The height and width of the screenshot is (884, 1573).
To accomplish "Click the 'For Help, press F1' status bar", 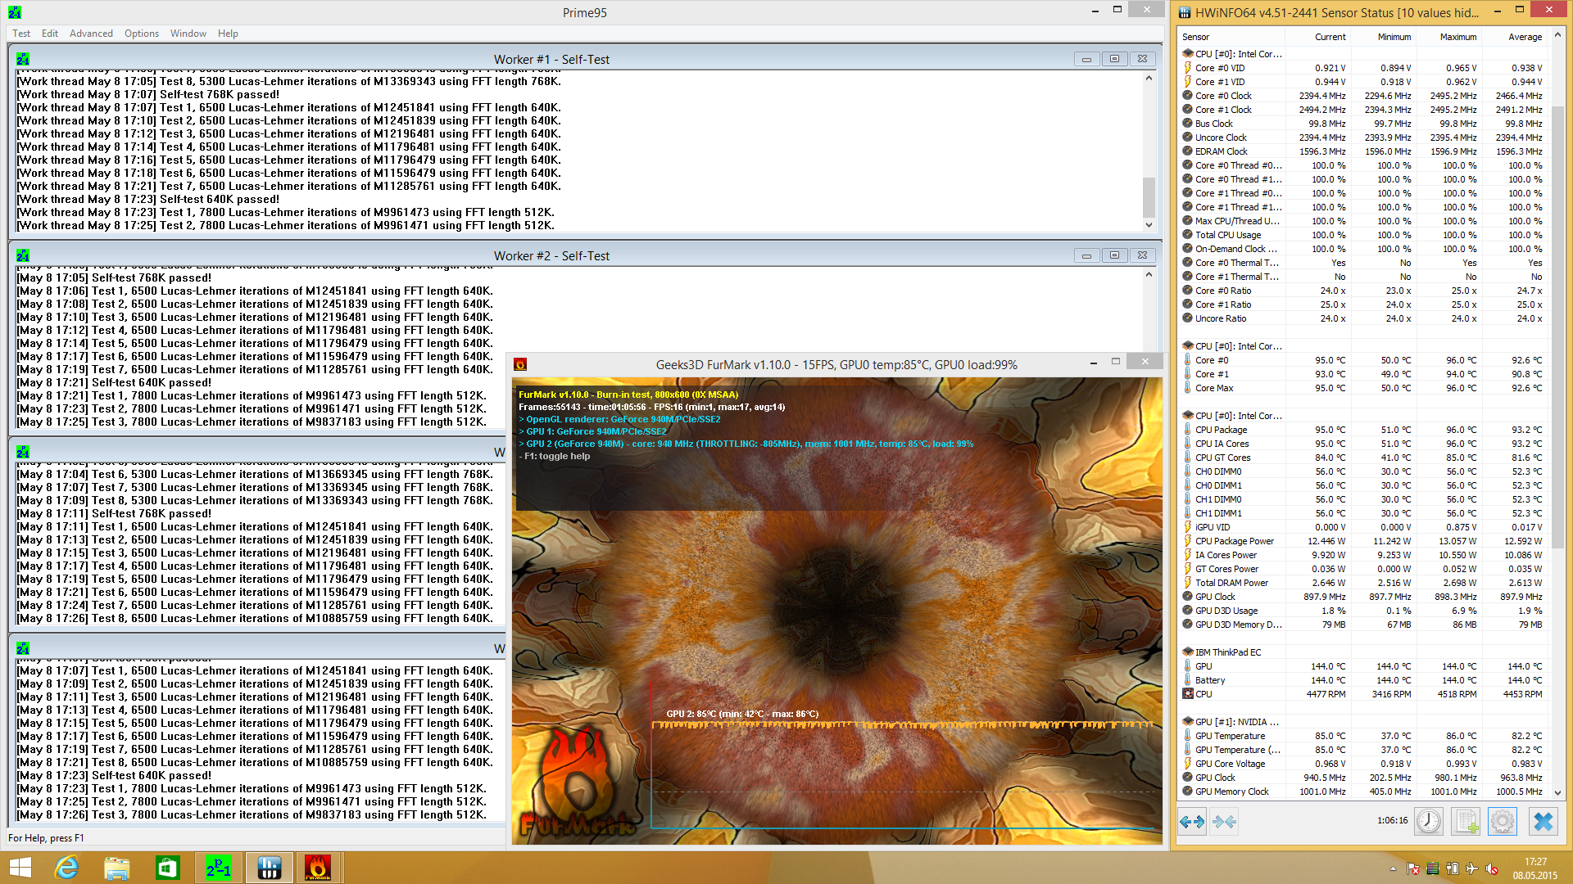I will tap(46, 838).
